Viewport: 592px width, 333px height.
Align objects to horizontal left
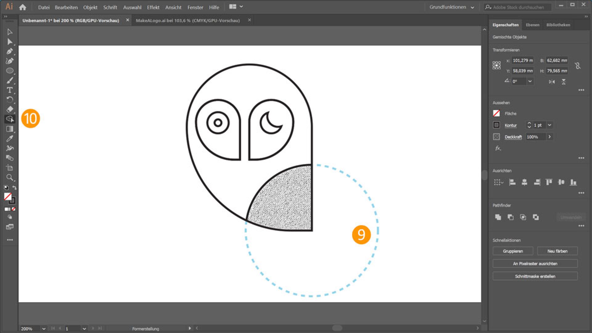pyautogui.click(x=512, y=182)
